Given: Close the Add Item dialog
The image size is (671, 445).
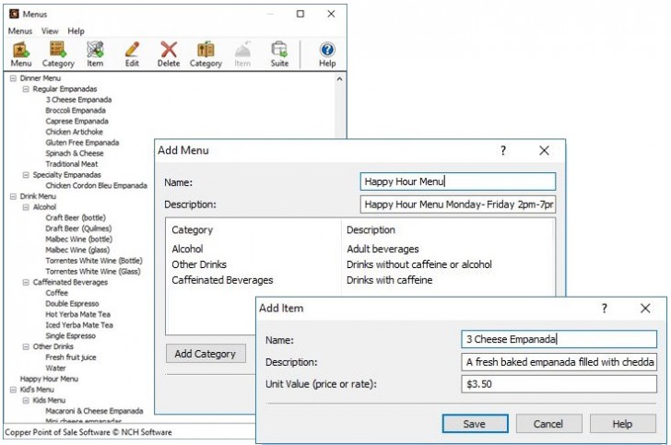Looking at the screenshot, I should pos(645,308).
